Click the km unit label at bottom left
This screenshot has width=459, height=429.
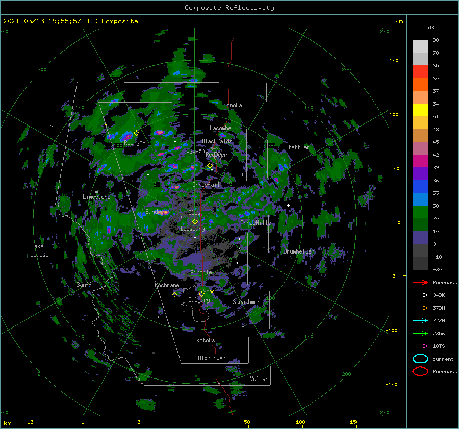pos(7,423)
